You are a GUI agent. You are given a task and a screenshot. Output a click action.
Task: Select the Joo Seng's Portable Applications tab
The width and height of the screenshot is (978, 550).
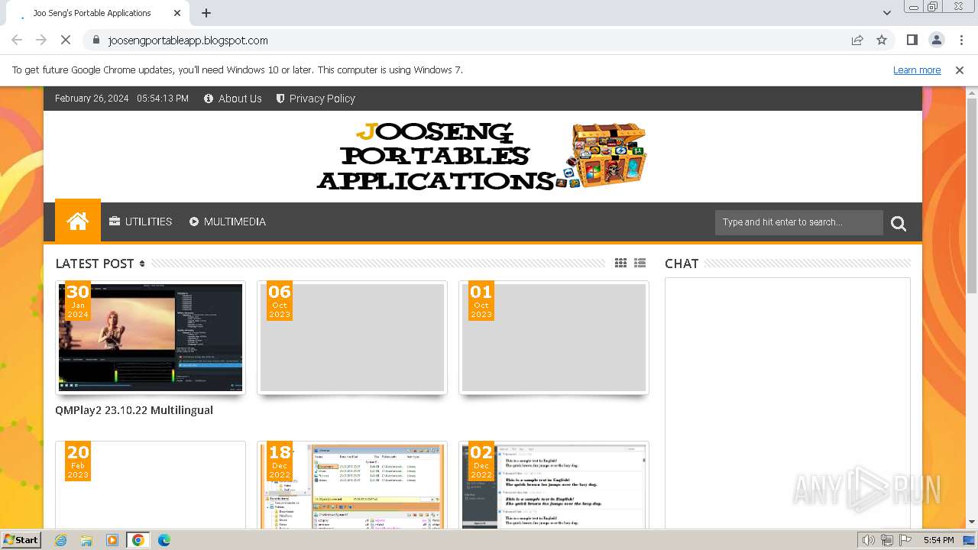point(97,13)
